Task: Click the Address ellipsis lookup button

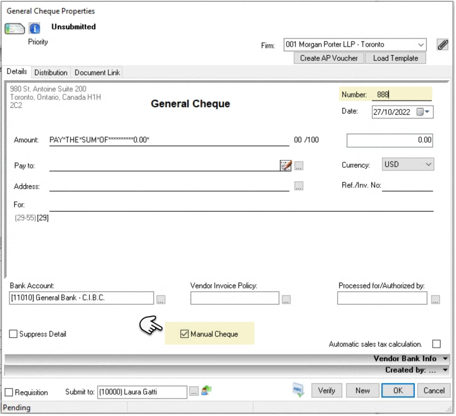Action: tap(299, 186)
